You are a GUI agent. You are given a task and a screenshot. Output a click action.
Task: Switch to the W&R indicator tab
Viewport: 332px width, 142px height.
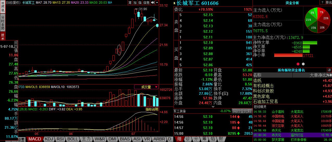tap(100, 139)
